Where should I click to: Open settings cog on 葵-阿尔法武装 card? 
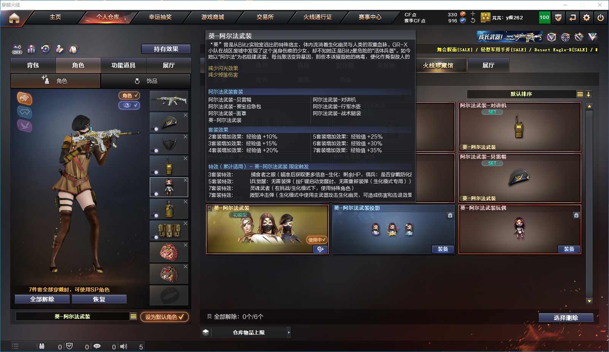pos(320,249)
